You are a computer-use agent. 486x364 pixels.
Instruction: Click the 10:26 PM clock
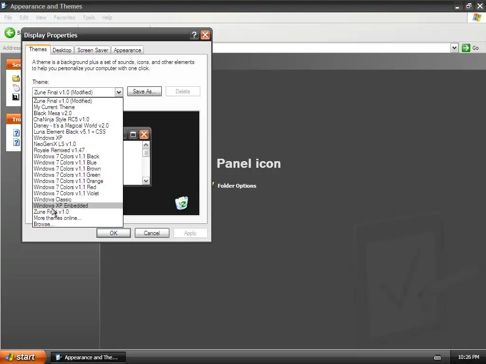coord(468,357)
